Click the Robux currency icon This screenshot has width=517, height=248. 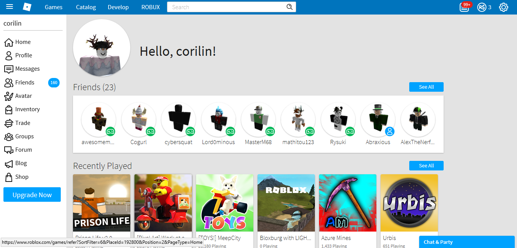click(481, 7)
